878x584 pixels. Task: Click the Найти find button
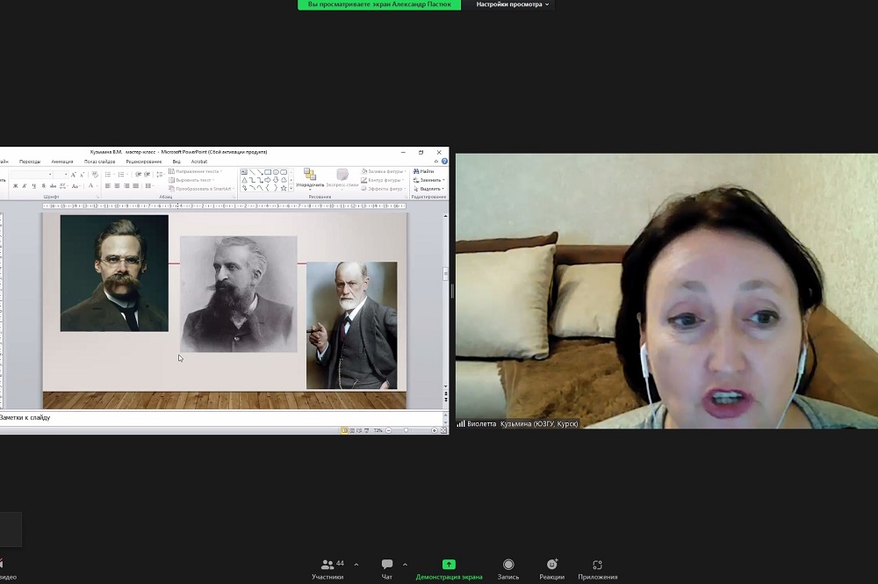424,171
